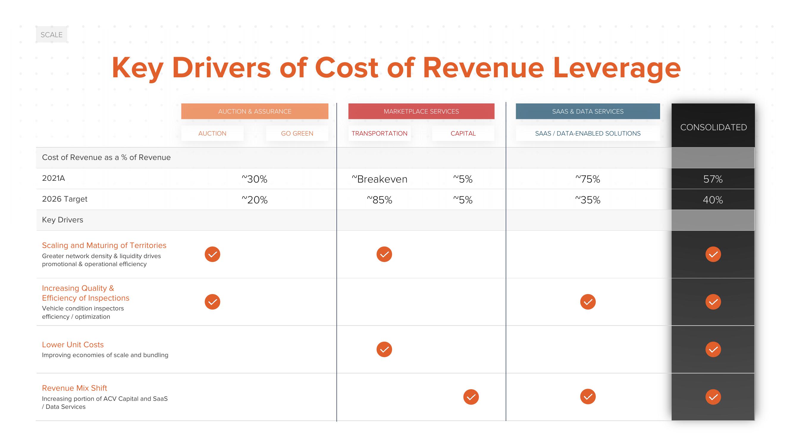Click the Lower Unit Costs heading
Image resolution: width=793 pixels, height=446 pixels.
coord(73,345)
